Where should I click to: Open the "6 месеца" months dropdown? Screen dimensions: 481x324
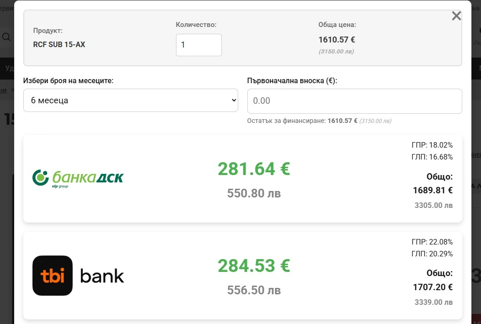(x=130, y=100)
